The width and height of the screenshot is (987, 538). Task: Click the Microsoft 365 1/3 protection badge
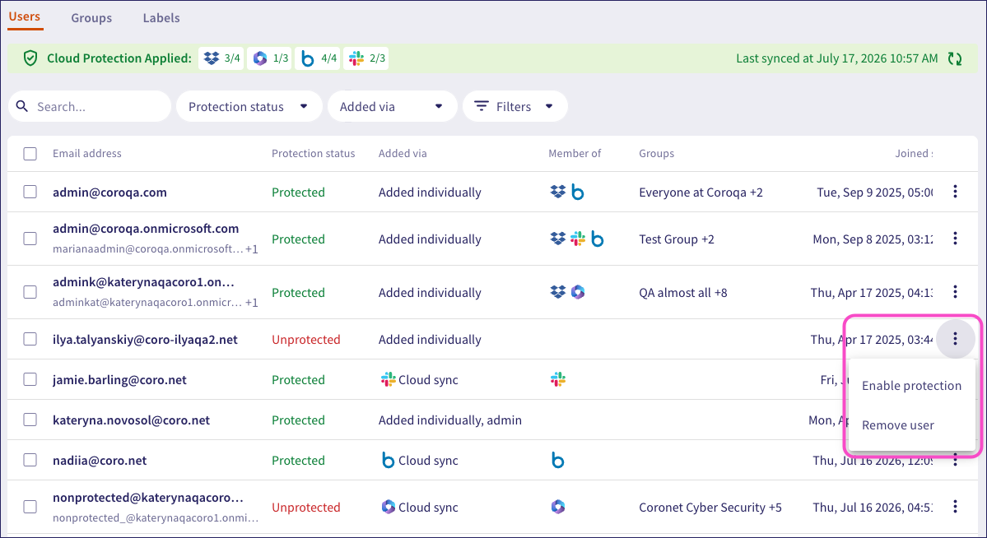click(x=269, y=58)
